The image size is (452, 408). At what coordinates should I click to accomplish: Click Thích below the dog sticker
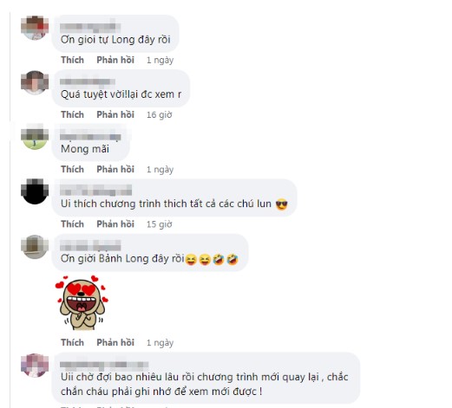72,342
